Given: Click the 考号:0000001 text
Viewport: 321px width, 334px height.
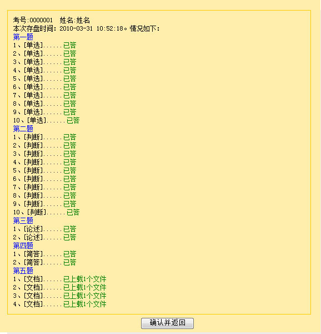Looking at the screenshot, I should click(33, 20).
